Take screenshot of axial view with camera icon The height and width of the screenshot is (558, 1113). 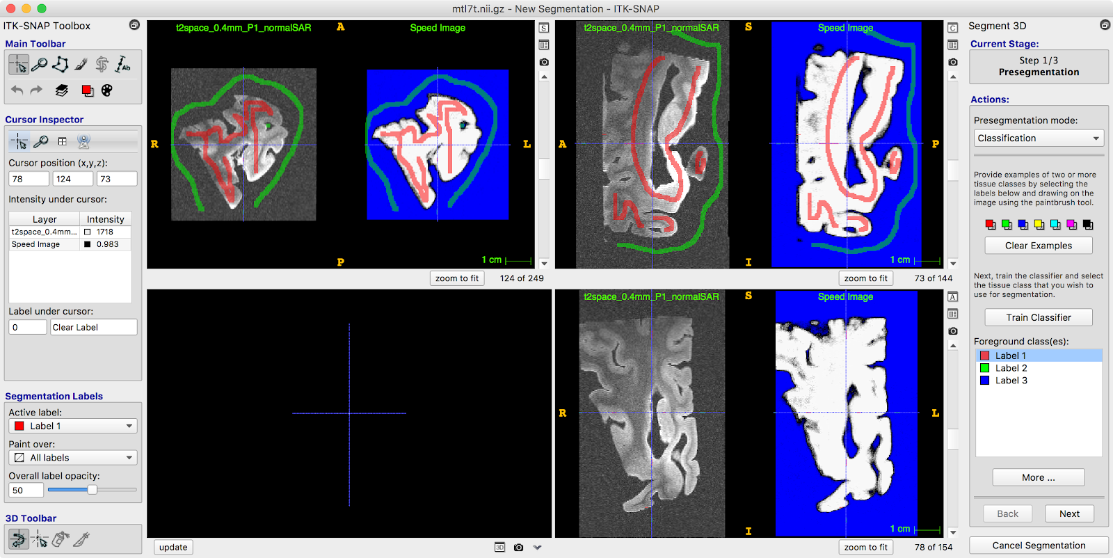[544, 62]
